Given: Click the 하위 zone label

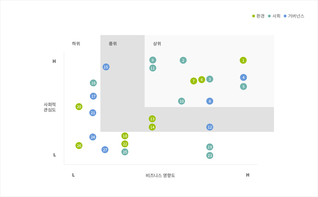Looking at the screenshot, I should click(x=76, y=44).
